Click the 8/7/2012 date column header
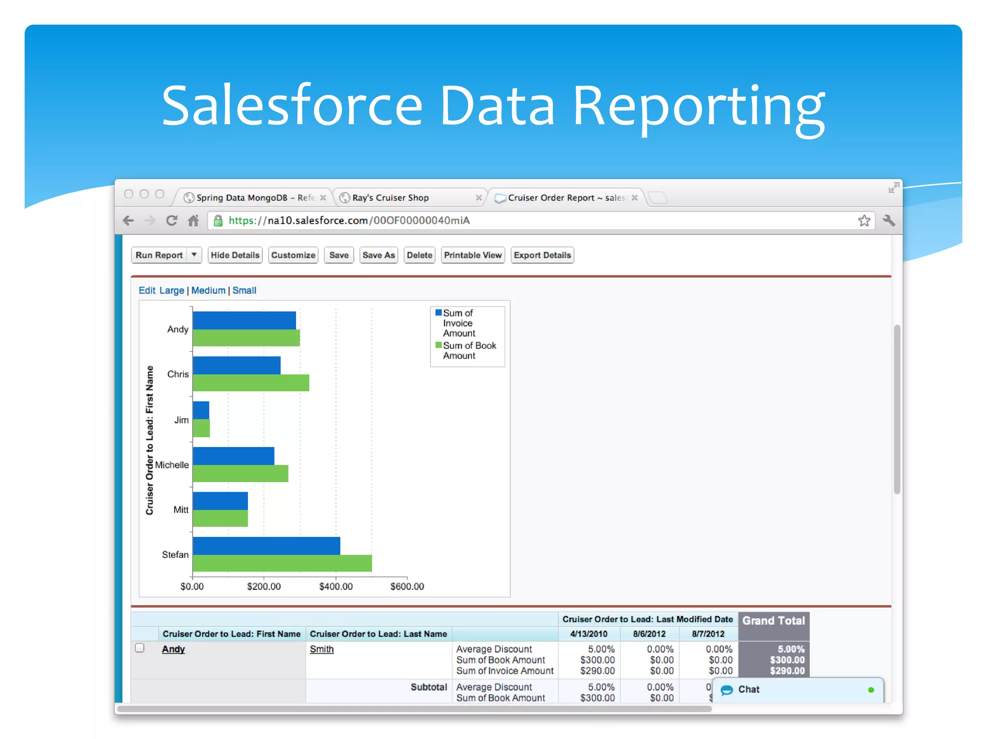986x739 pixels. [x=708, y=634]
